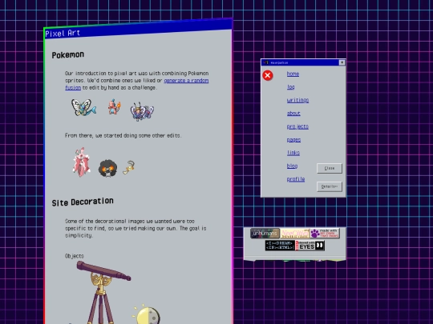433x324 pixels.
Task: Open the blog link
Action: tap(292, 166)
